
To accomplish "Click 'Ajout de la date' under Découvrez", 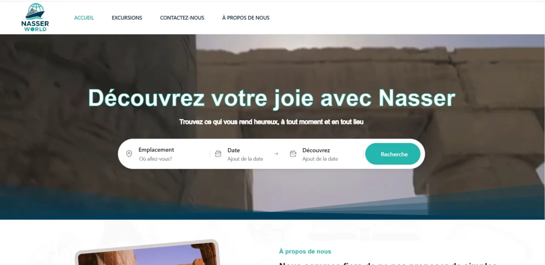I will click(320, 159).
